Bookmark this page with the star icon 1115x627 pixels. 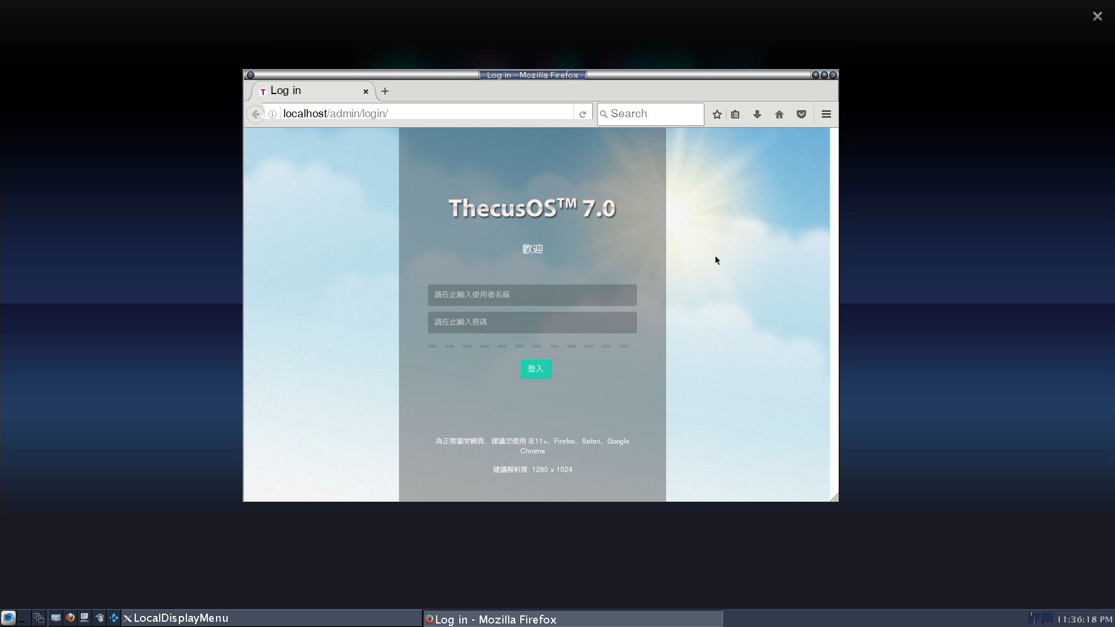(717, 114)
